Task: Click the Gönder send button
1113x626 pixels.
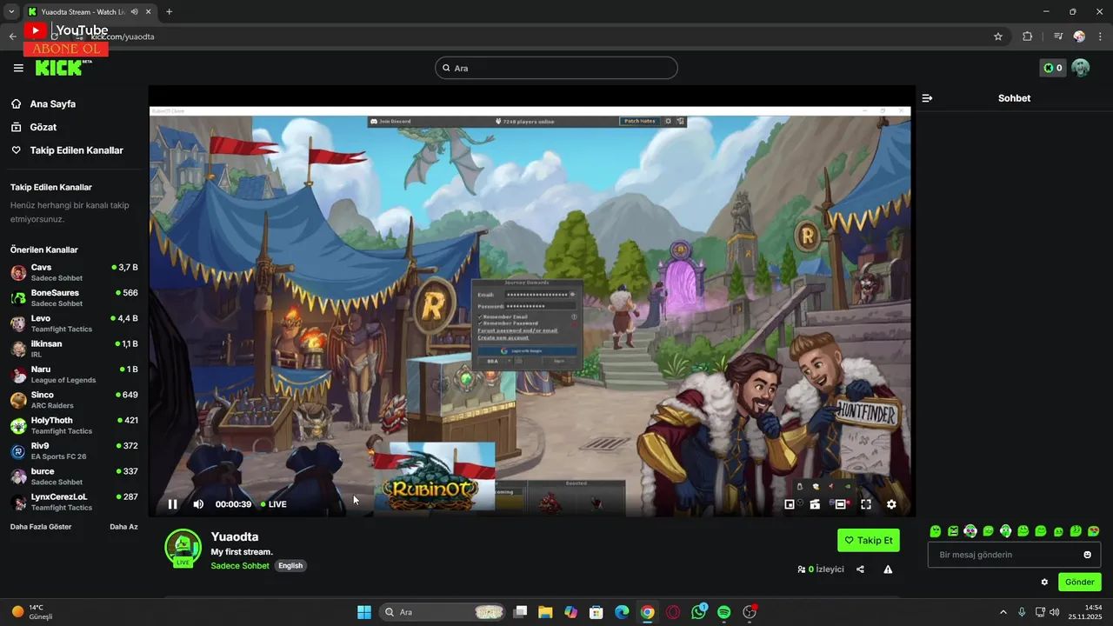Action: pyautogui.click(x=1080, y=583)
